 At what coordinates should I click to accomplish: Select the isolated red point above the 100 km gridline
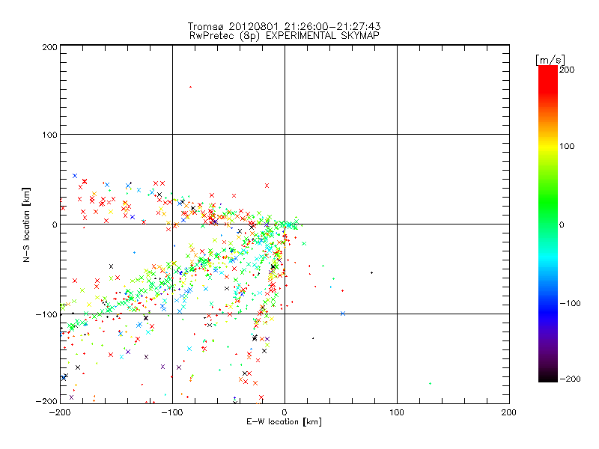(190, 87)
